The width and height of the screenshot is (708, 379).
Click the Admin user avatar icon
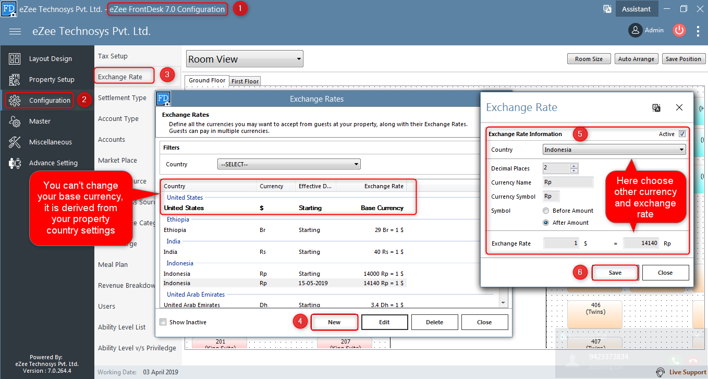coord(635,30)
